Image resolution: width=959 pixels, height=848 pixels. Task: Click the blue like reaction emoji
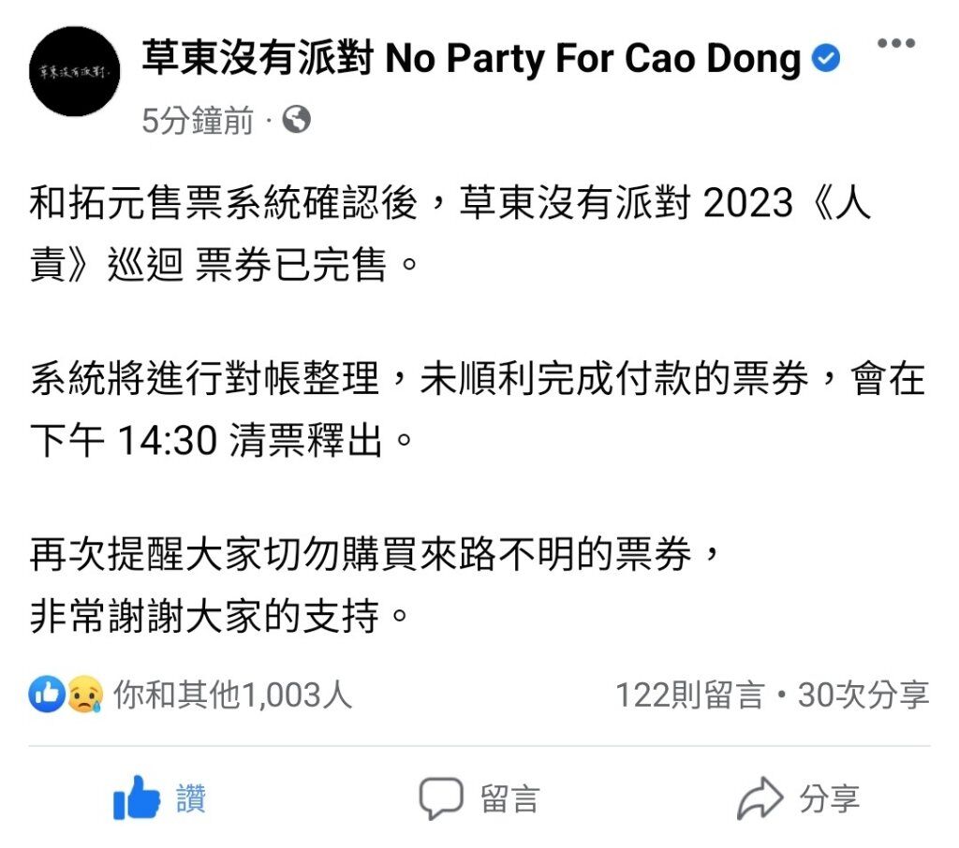47,694
